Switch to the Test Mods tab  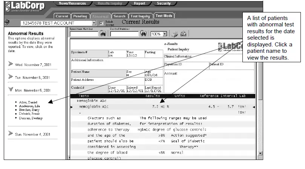click(x=164, y=16)
